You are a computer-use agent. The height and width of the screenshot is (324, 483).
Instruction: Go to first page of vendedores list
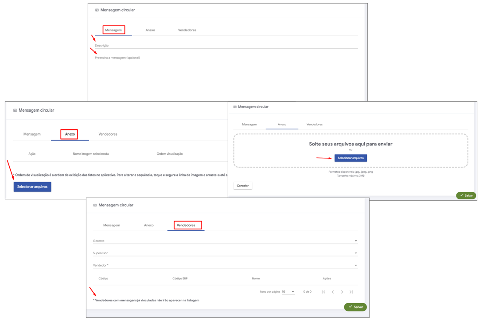click(323, 292)
